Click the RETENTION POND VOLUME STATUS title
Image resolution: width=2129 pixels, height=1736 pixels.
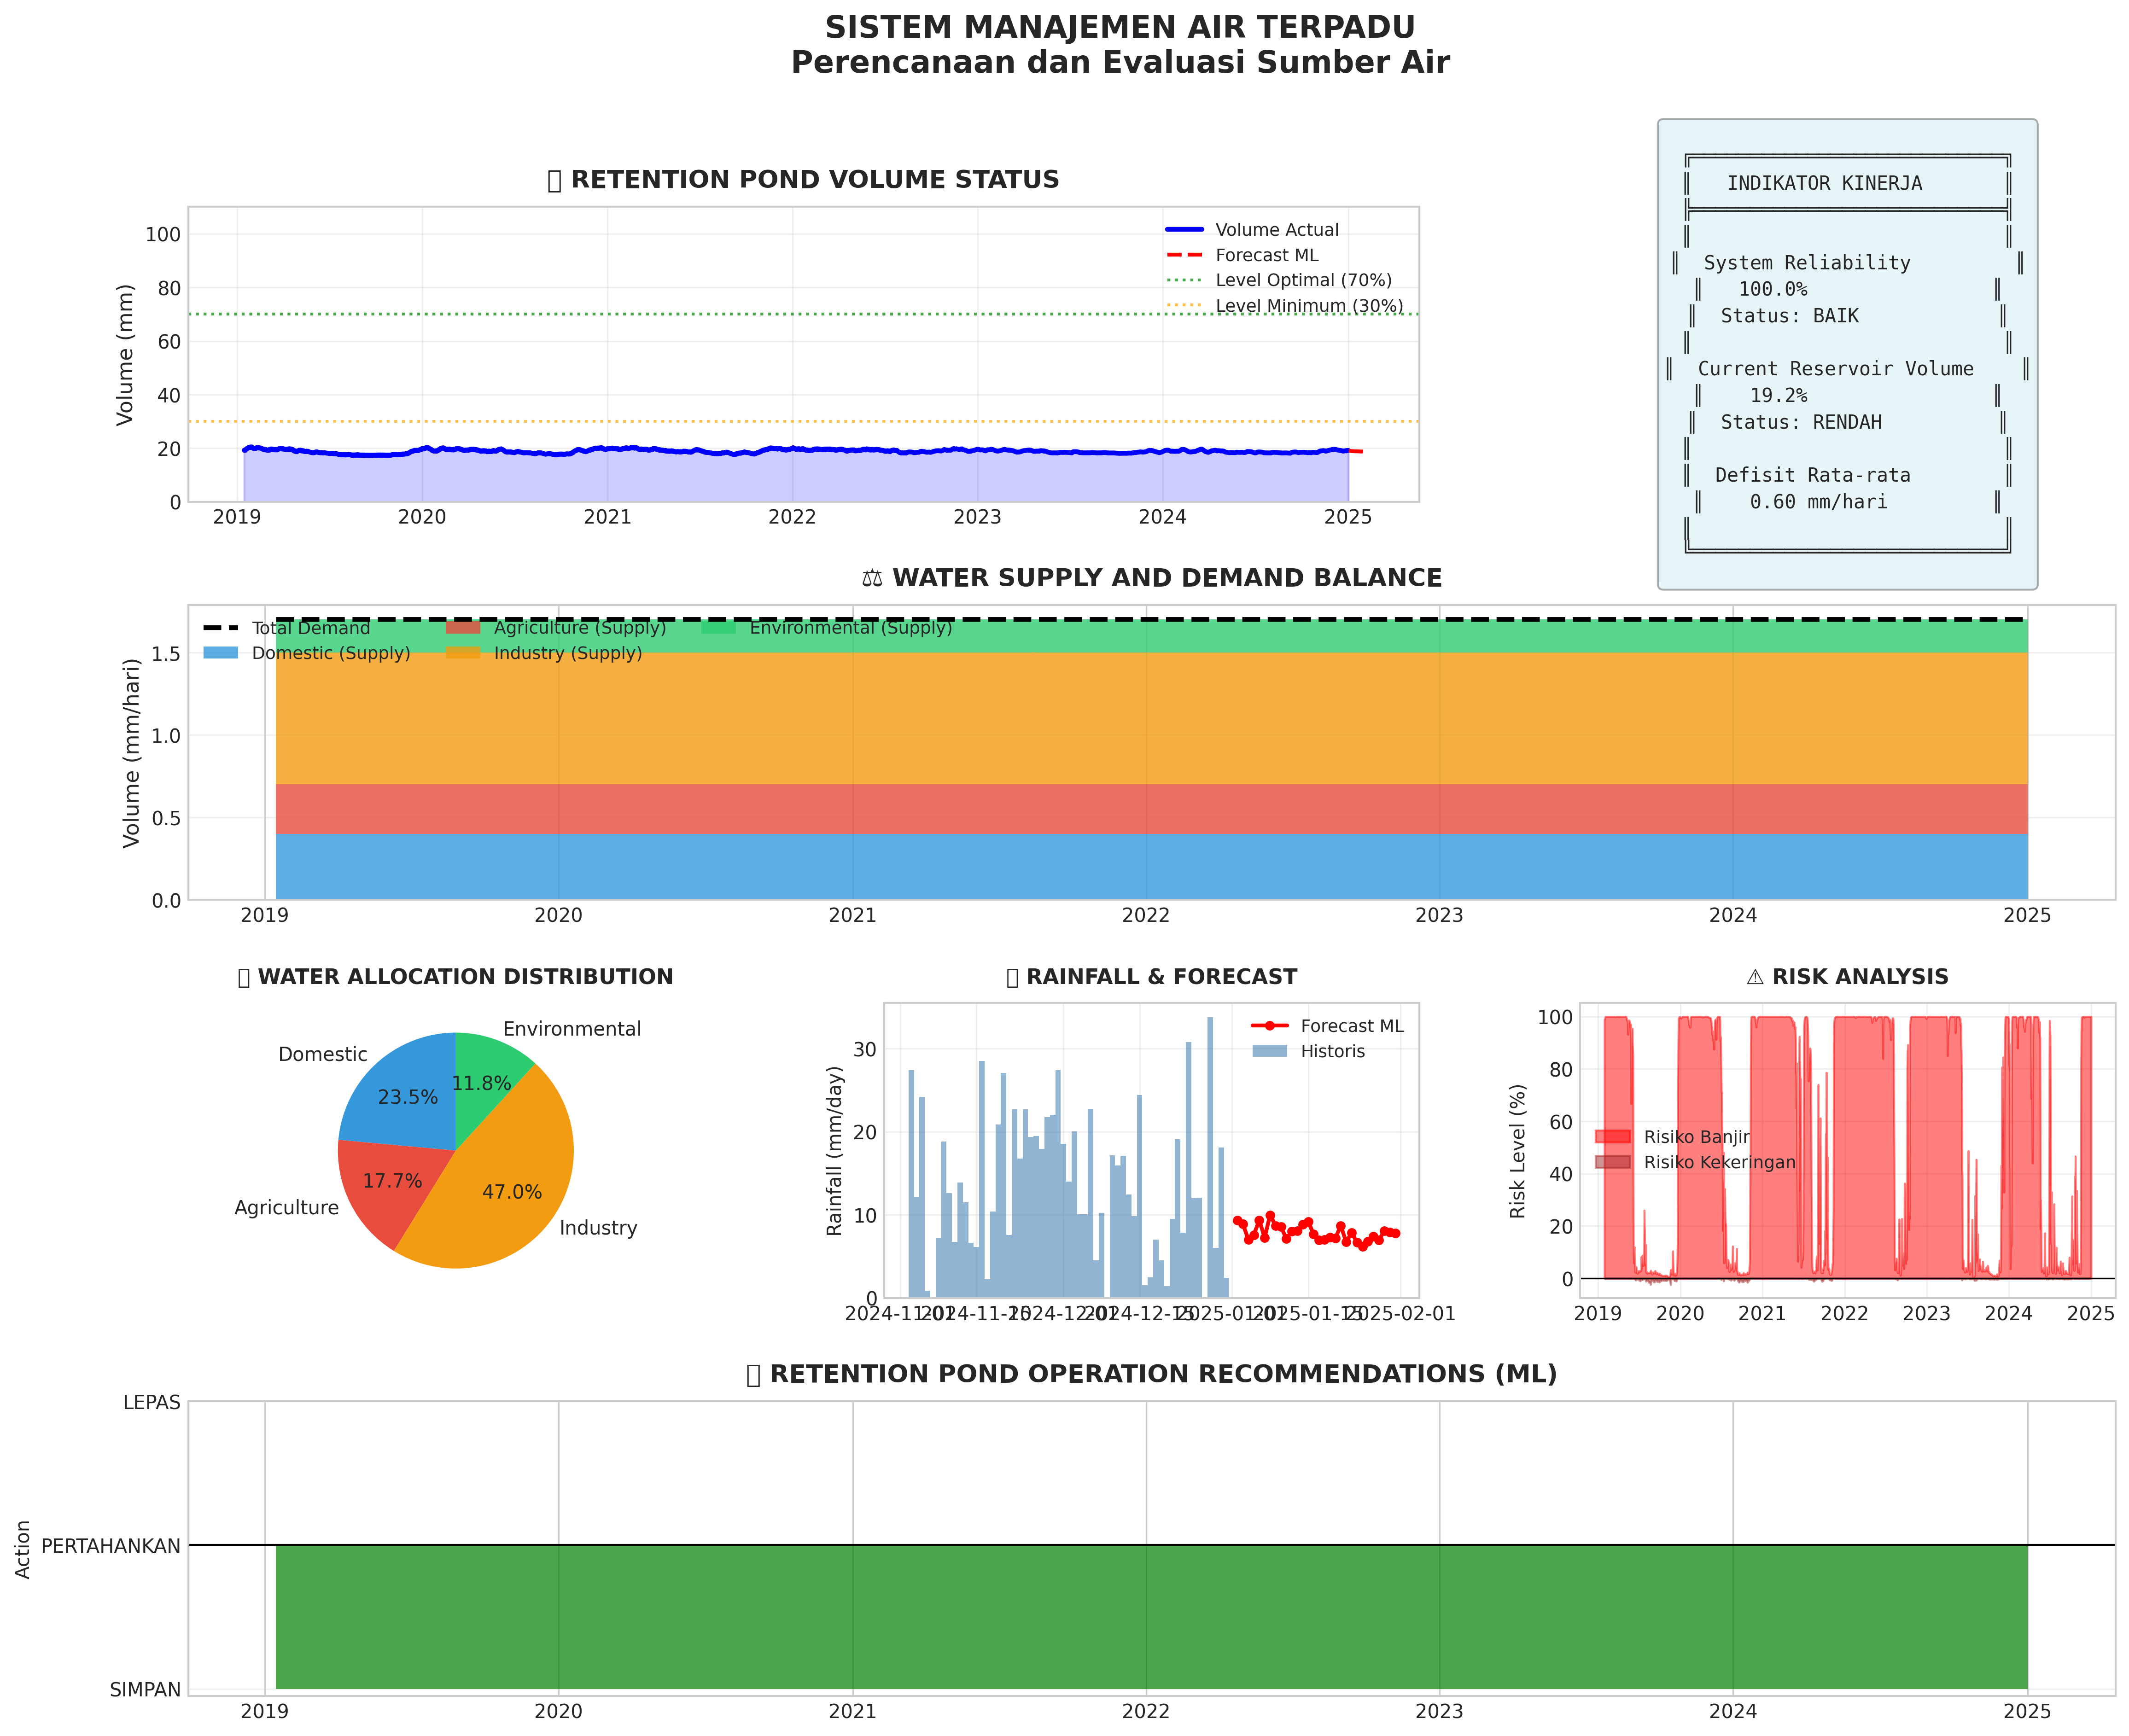click(803, 180)
